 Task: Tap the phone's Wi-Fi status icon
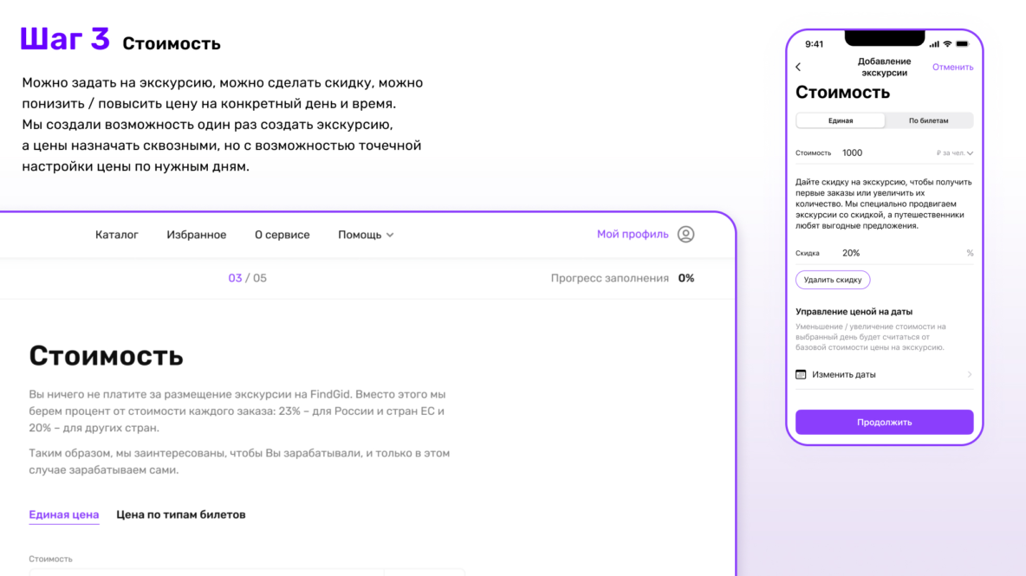[x=947, y=44]
